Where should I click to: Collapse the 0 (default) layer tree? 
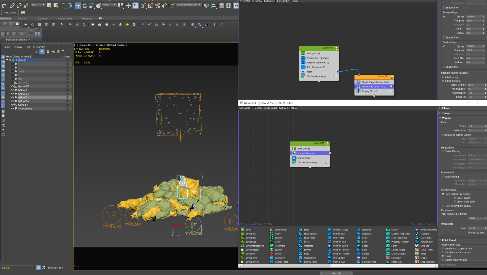[7, 60]
